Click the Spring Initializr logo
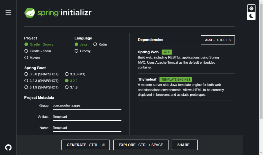263x155 pixels. [58, 12]
